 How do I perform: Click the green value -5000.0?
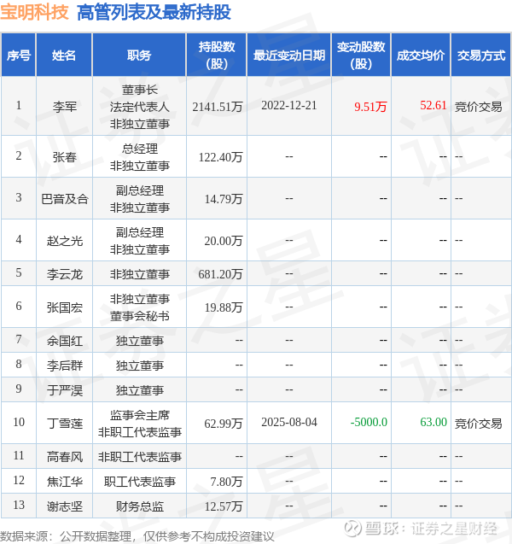point(369,422)
